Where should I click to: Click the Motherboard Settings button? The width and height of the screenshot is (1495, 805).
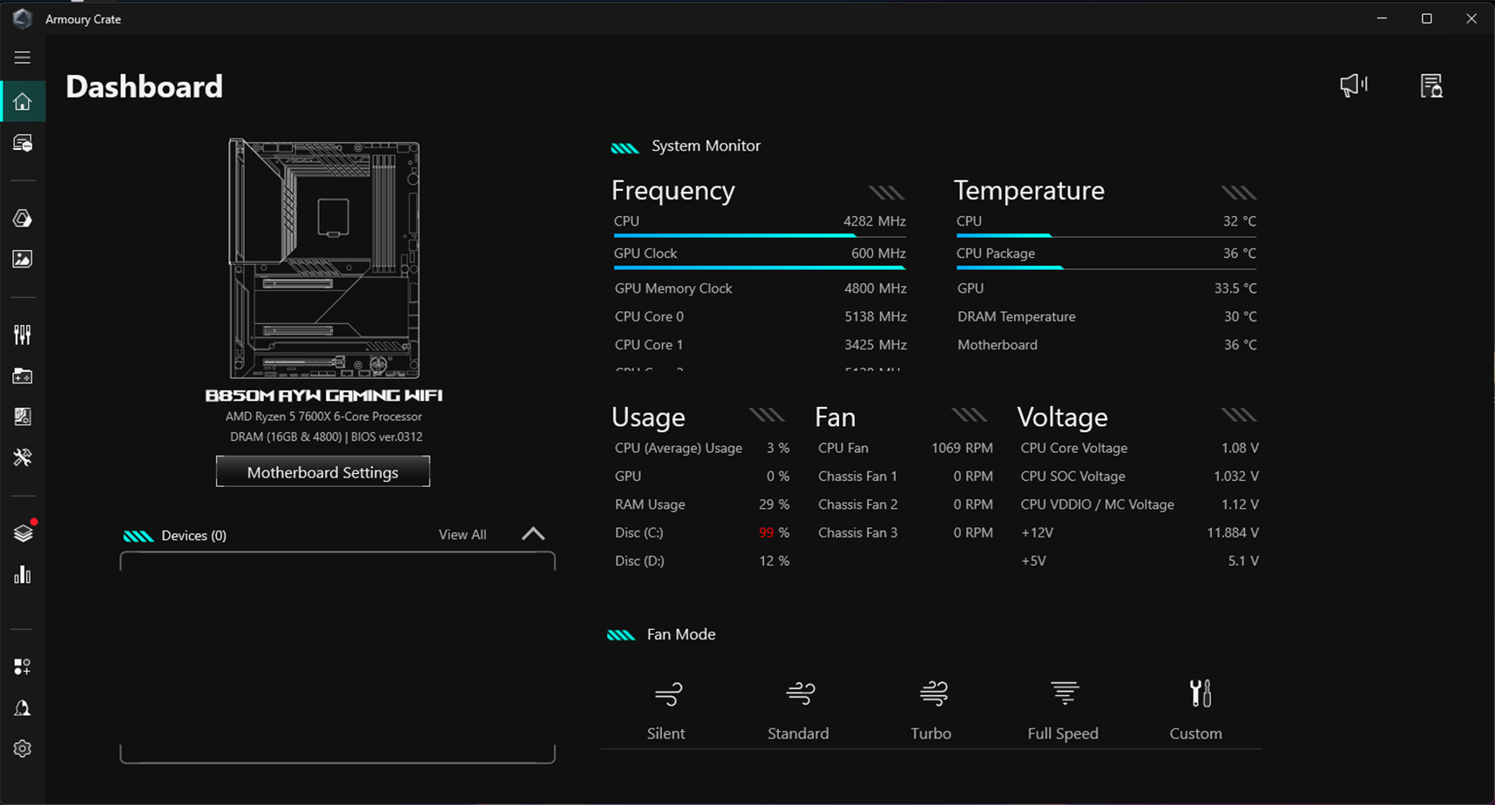tap(323, 472)
